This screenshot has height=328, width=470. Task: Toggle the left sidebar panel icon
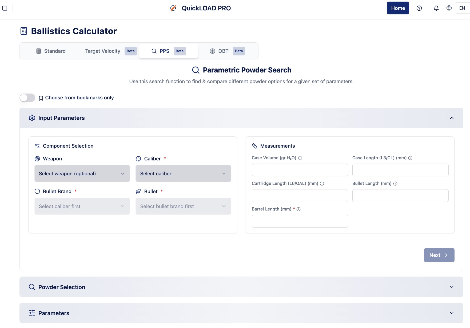5,8
